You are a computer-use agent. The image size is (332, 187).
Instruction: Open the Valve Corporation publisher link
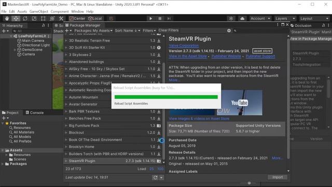(x=184, y=45)
